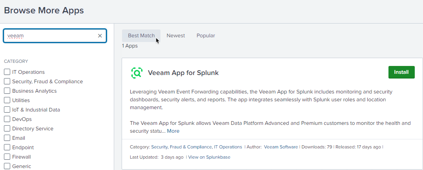Enable the Security, Fraud & Compliance filter

(7, 81)
